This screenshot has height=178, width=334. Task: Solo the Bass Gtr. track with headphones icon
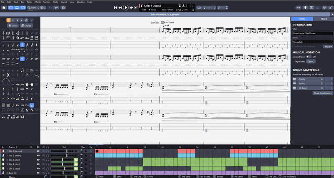(48, 173)
